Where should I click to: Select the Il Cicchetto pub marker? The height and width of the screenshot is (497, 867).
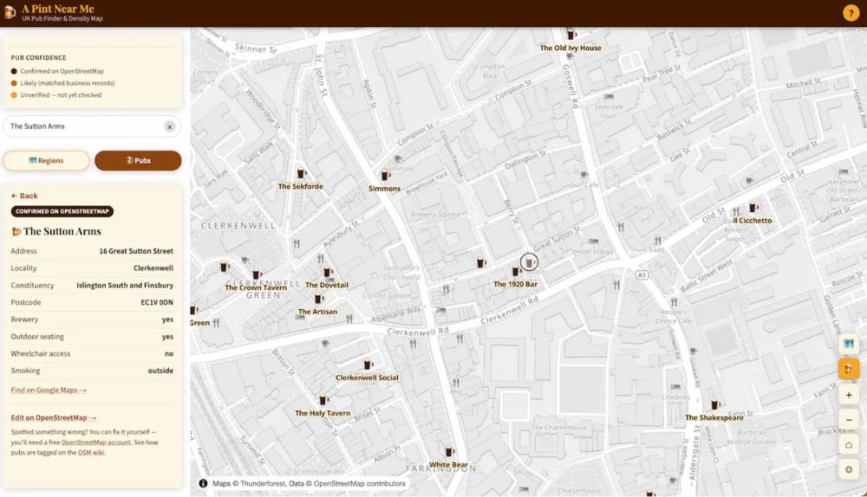tap(753, 208)
